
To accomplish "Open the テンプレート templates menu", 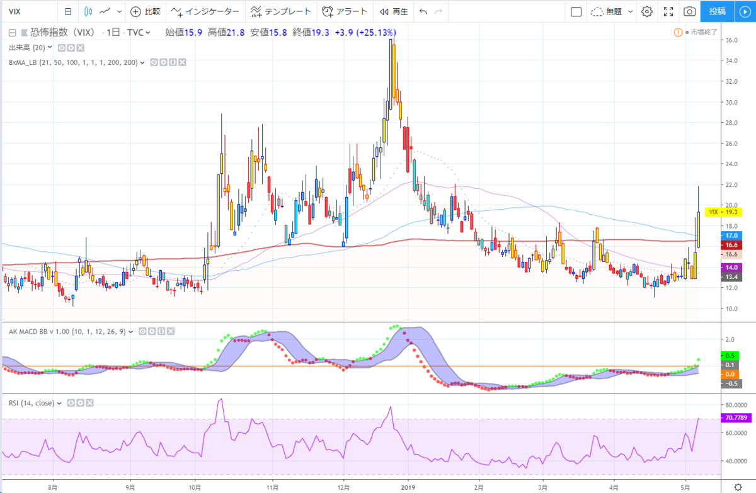I will point(280,11).
